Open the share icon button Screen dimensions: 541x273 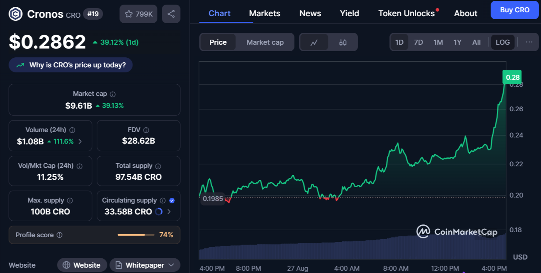[171, 14]
